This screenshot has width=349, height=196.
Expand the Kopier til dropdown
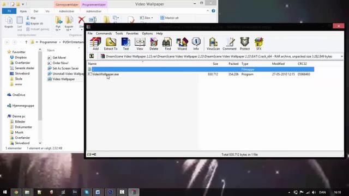tap(69, 28)
